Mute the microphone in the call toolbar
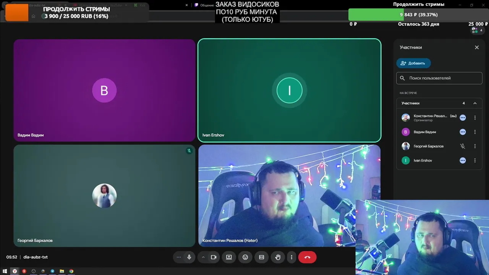Viewport: 489px width, 275px height. click(189, 257)
